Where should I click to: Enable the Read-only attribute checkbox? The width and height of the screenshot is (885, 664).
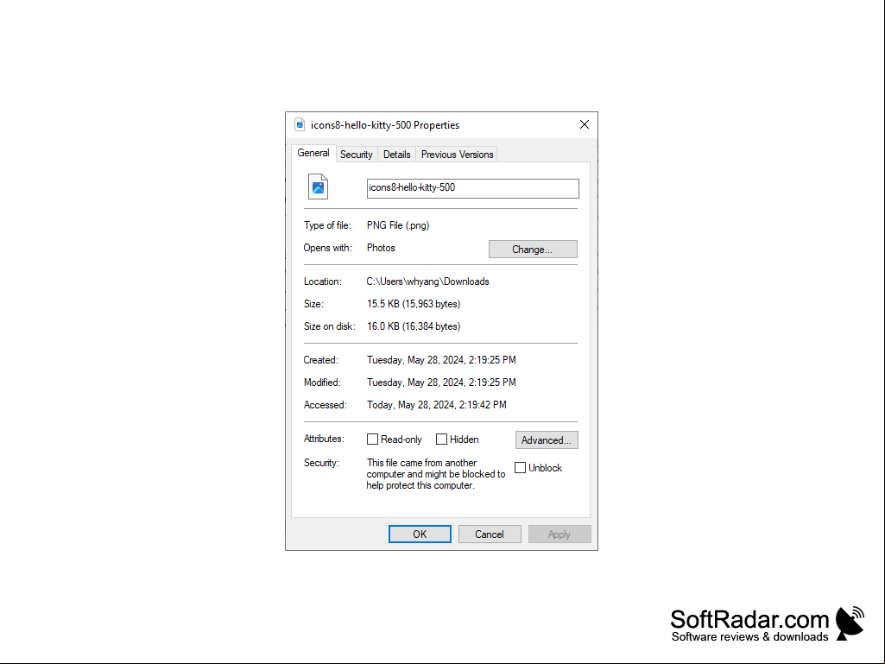pos(372,440)
